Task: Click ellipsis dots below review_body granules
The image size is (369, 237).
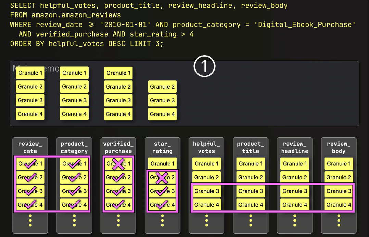Action: [339, 220]
